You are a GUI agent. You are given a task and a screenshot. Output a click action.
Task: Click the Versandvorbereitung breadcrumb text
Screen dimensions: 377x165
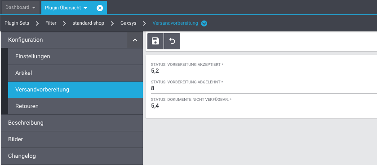[x=175, y=23]
